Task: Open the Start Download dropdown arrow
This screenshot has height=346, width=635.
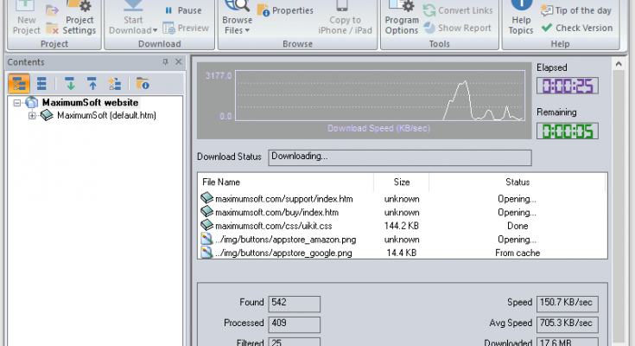Action: [x=155, y=30]
